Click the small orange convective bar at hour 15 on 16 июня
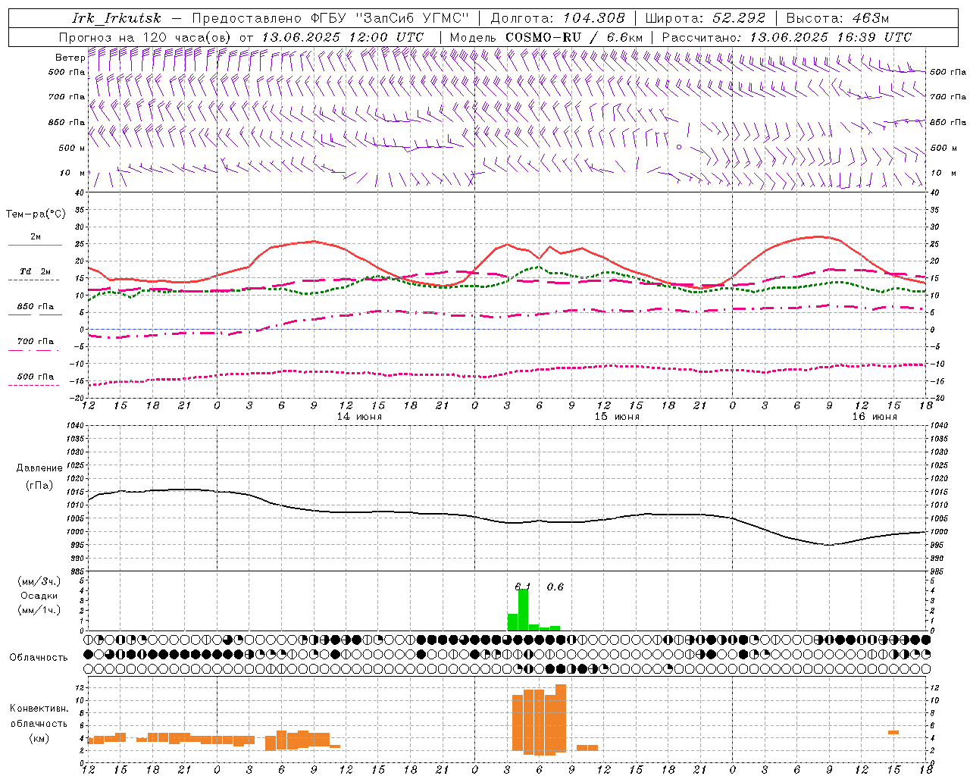The image size is (970, 776). point(893,732)
